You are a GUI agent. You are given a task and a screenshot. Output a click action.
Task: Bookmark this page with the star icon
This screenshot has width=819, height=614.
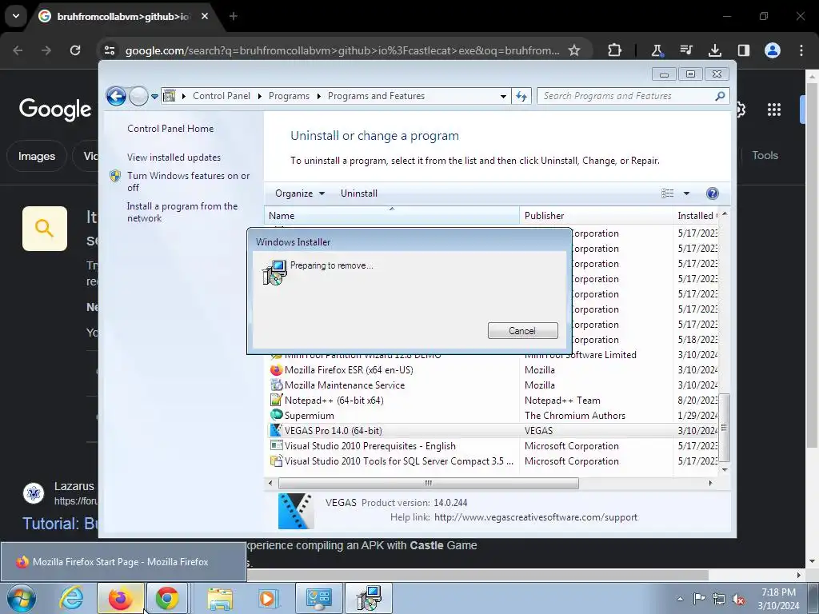tap(574, 50)
